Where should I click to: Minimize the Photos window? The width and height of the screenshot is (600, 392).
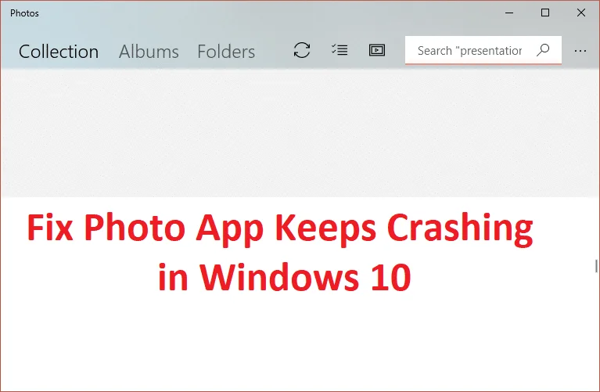509,13
